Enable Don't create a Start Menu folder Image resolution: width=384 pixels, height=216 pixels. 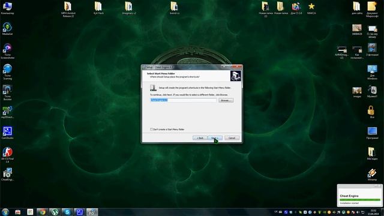click(151, 130)
